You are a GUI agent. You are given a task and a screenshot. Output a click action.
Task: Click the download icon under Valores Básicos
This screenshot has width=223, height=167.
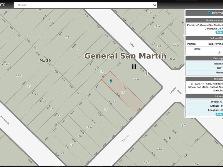[219, 52]
